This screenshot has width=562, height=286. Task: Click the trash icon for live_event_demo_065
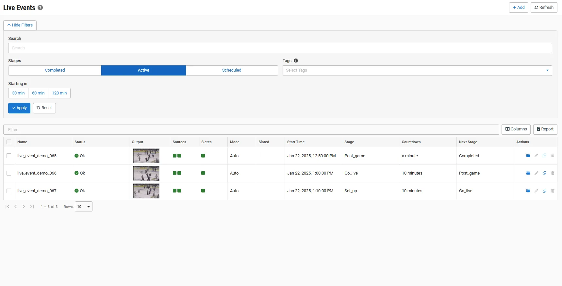553,156
